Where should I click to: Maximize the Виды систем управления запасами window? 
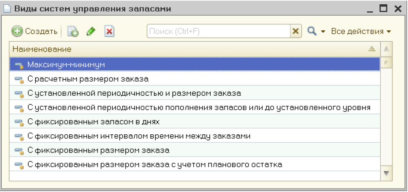(383, 8)
